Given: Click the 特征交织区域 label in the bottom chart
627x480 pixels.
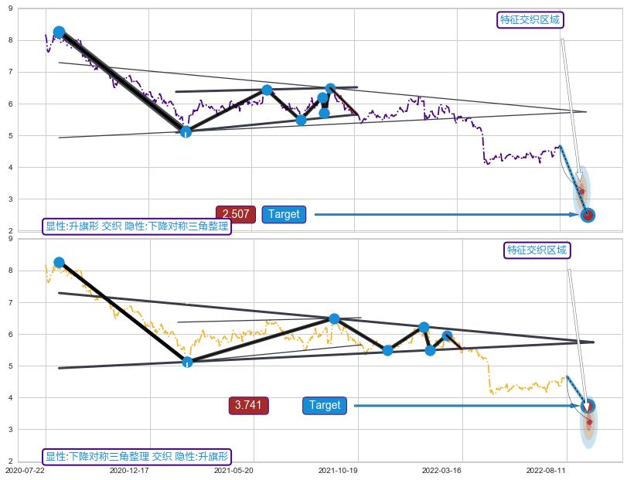Looking at the screenshot, I should click(x=537, y=250).
